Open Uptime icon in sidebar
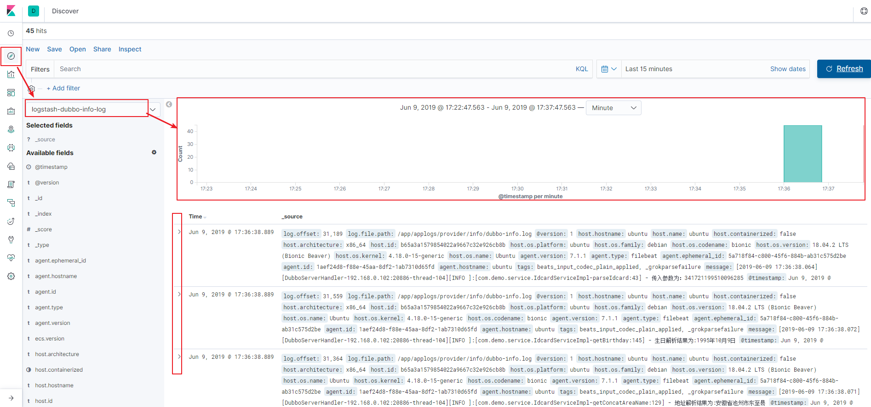871x407 pixels. 11,221
